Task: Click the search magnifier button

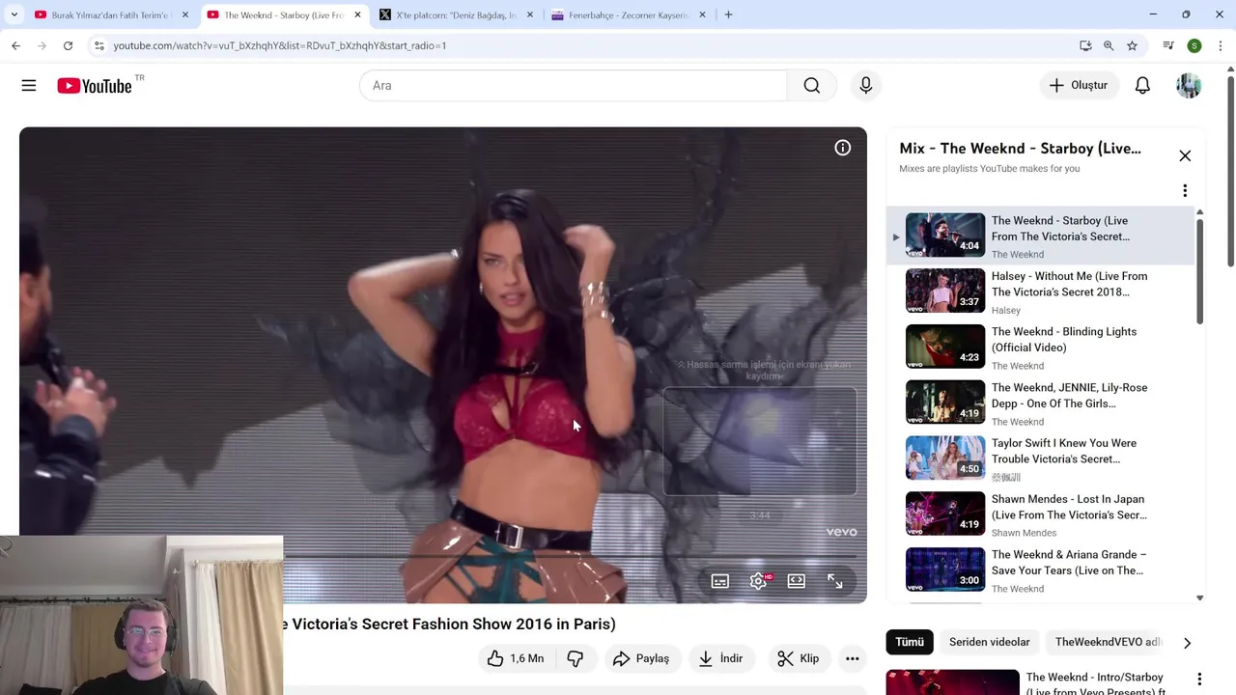Action: point(812,86)
